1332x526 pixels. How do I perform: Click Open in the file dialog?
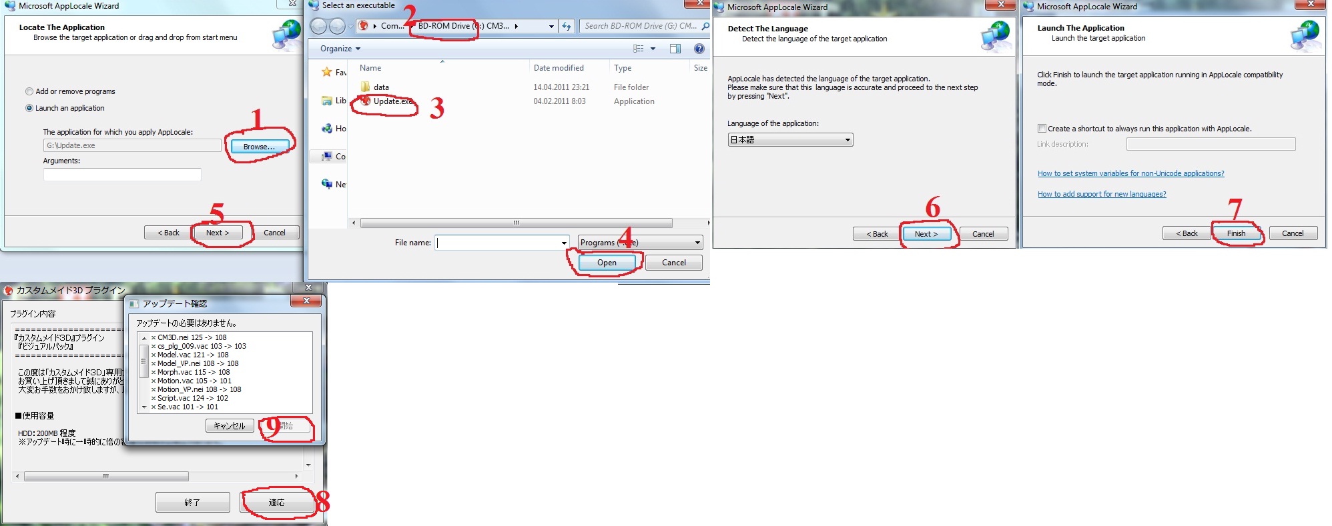(x=607, y=263)
